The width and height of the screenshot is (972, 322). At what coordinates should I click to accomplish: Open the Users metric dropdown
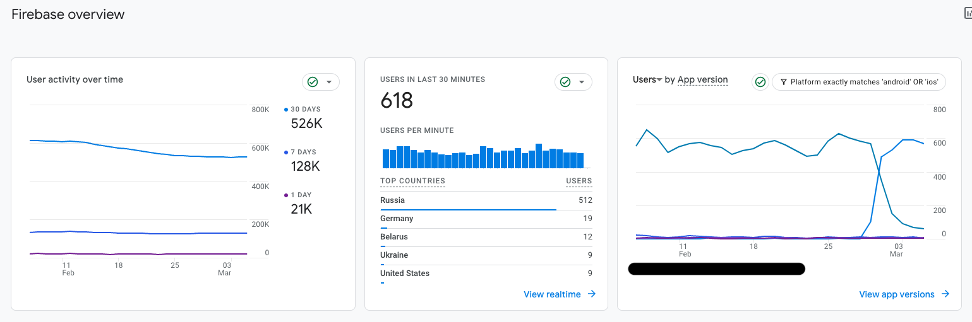click(647, 79)
